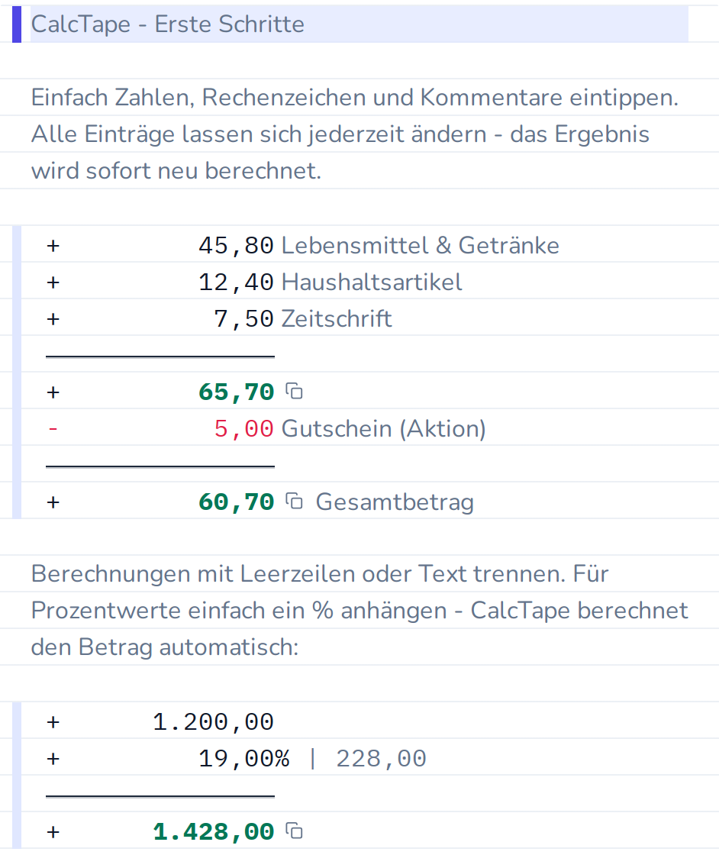The image size is (719, 855).
Task: Click the Lebensmittel & Getränke comment
Action: tap(421, 245)
